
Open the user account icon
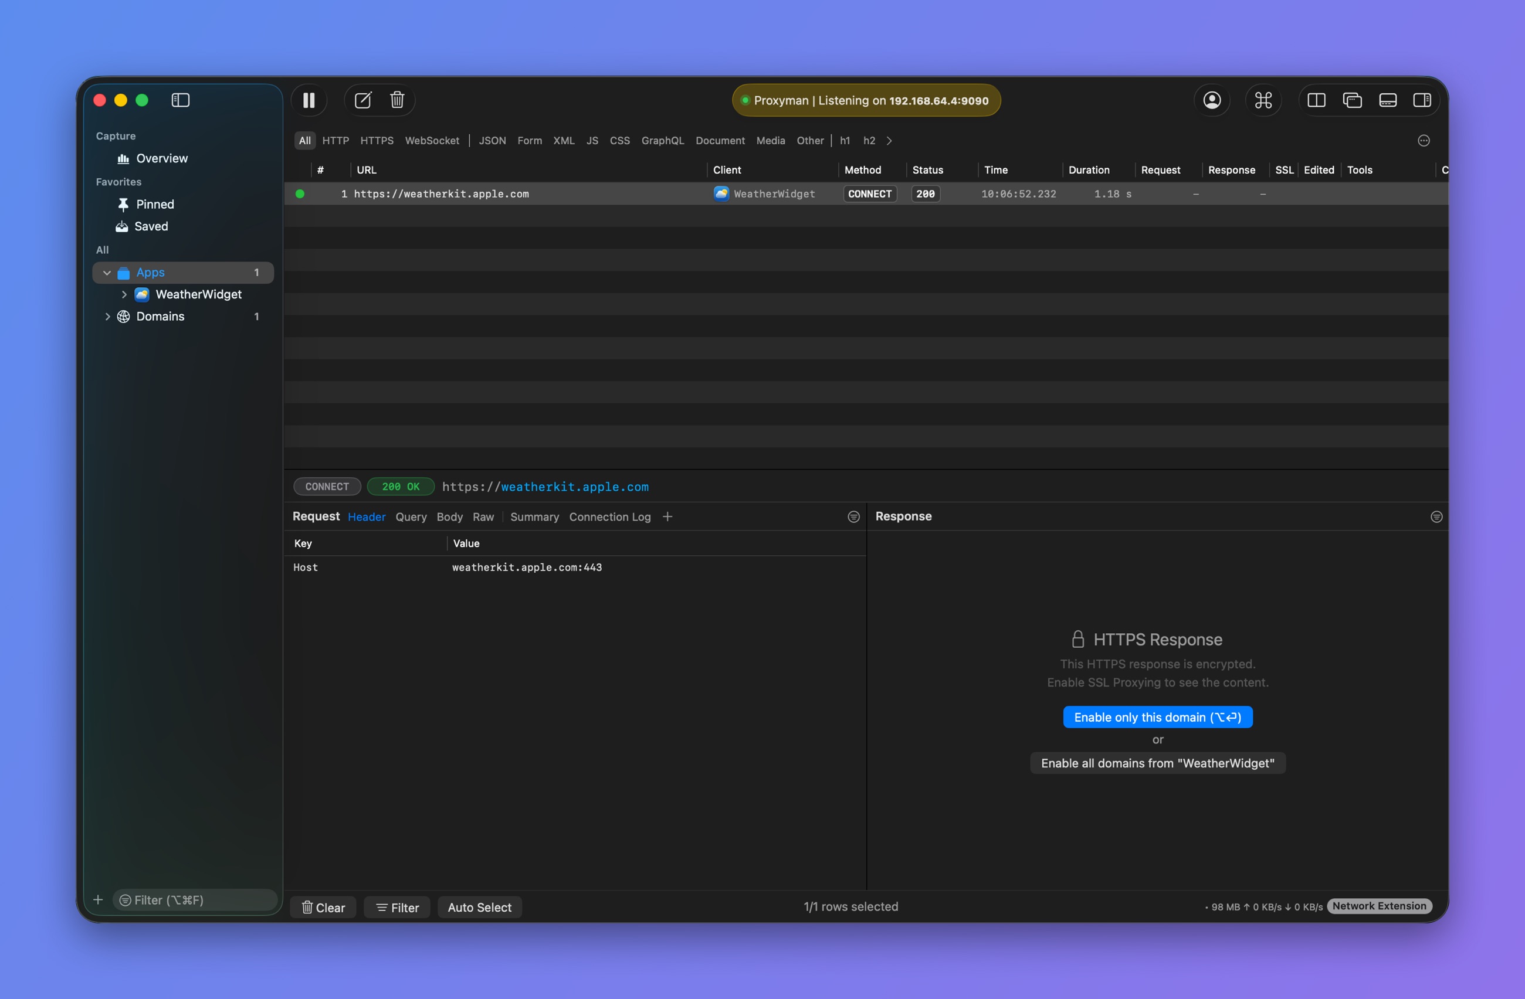click(1212, 100)
